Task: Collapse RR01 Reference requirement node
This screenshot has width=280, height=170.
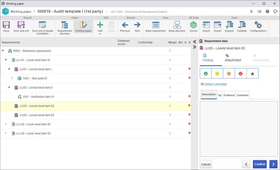Action: point(3,51)
